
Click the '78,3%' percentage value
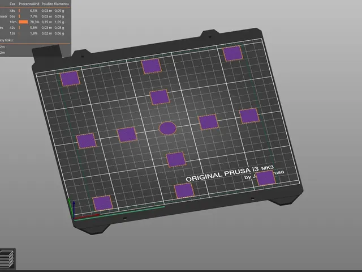tap(35, 22)
